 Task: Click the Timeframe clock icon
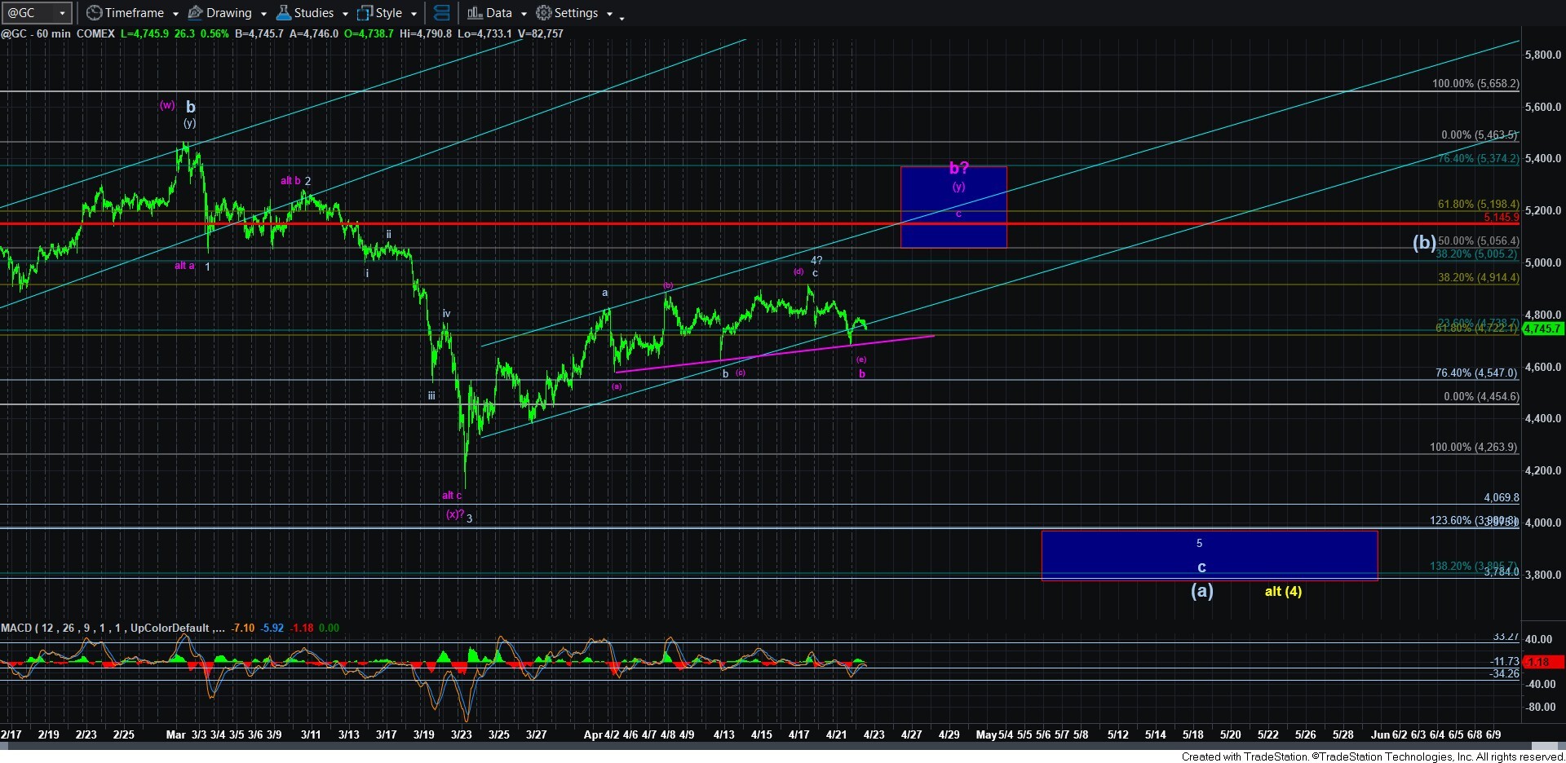[95, 13]
